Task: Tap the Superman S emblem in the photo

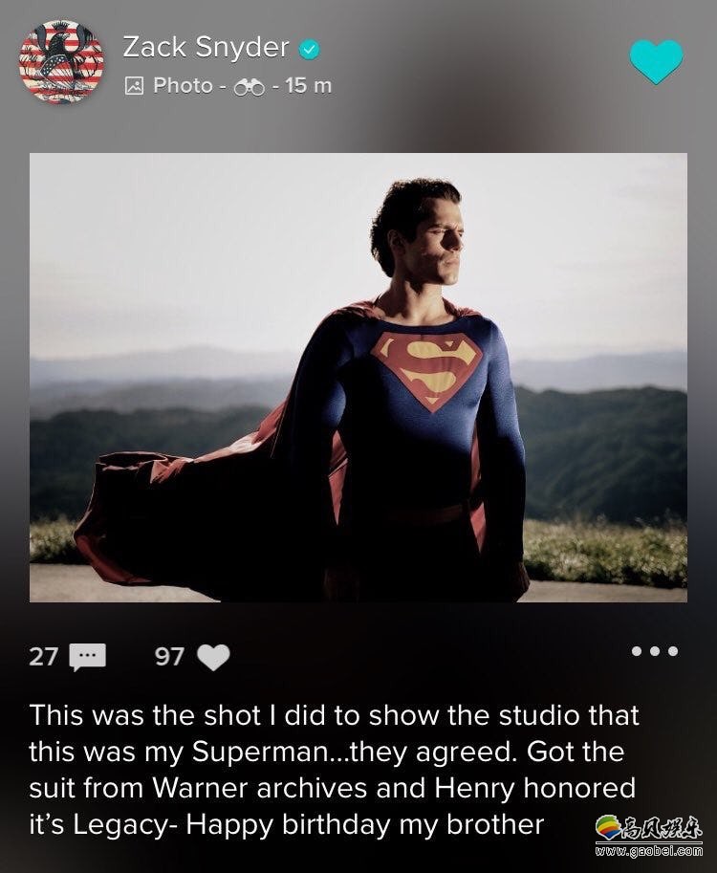Action: [426, 369]
